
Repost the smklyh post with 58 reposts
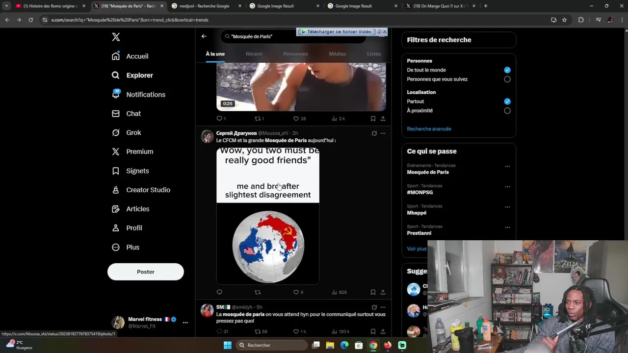(x=261, y=331)
